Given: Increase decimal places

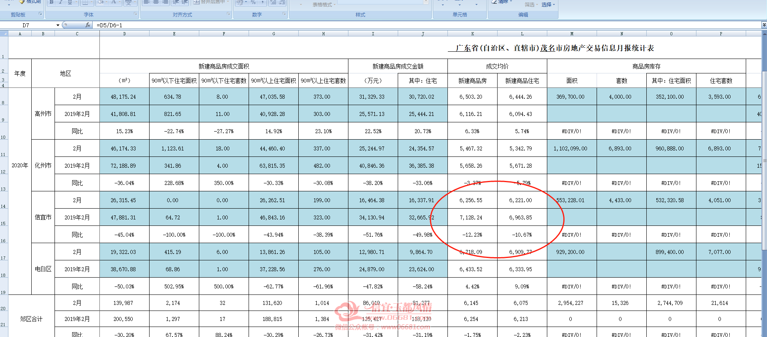Looking at the screenshot, I should tap(273, 2).
